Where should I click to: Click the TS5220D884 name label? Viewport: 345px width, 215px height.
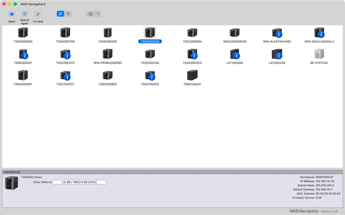(x=192, y=41)
